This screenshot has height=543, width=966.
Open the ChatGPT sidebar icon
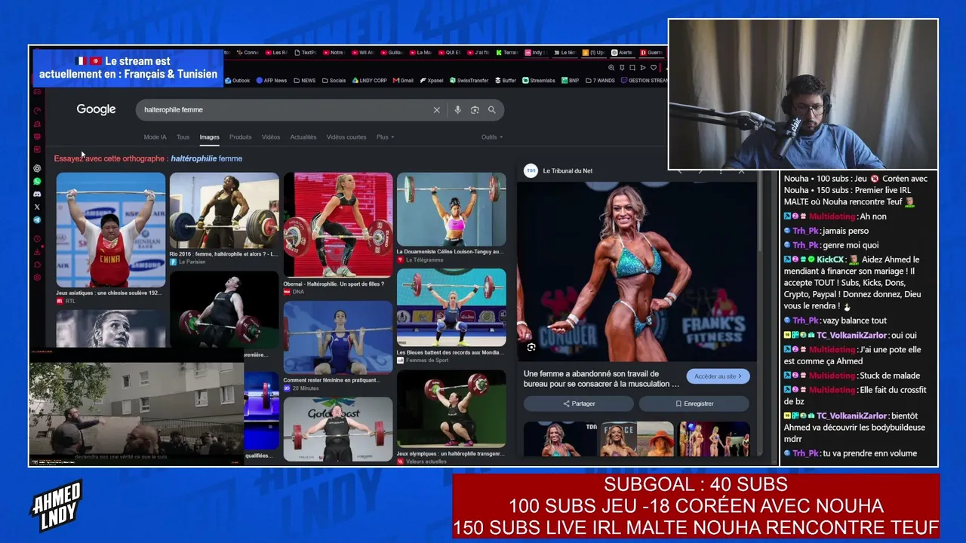coord(37,168)
